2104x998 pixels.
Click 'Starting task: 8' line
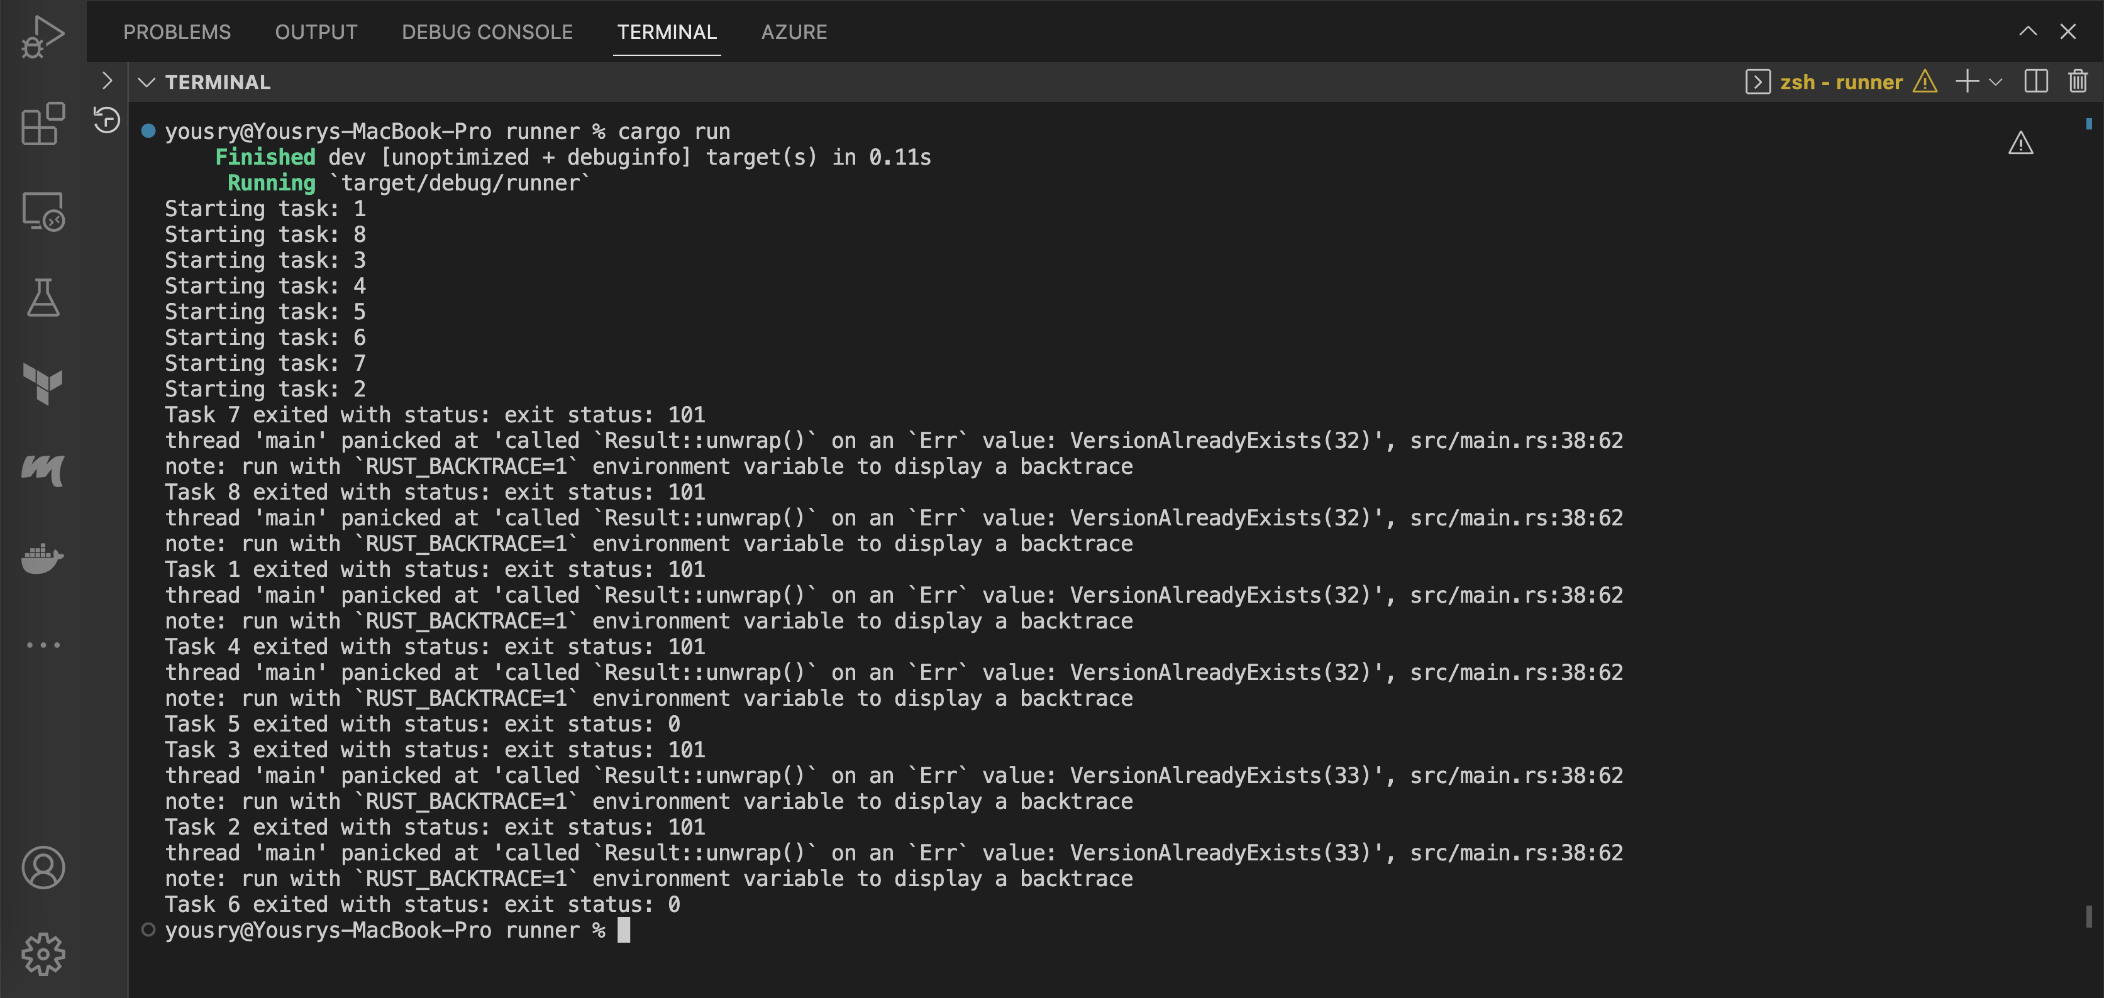tap(265, 234)
